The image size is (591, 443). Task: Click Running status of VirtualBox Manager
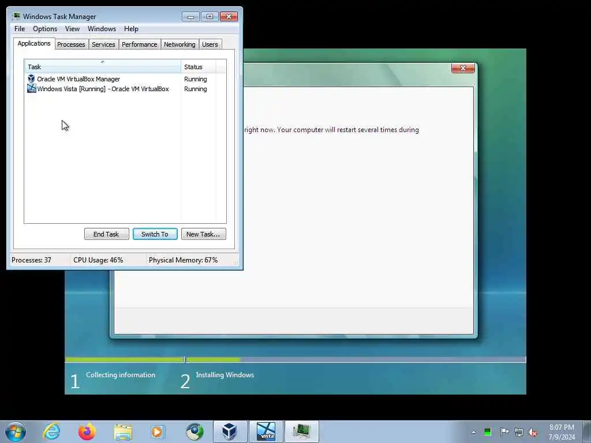(x=195, y=79)
